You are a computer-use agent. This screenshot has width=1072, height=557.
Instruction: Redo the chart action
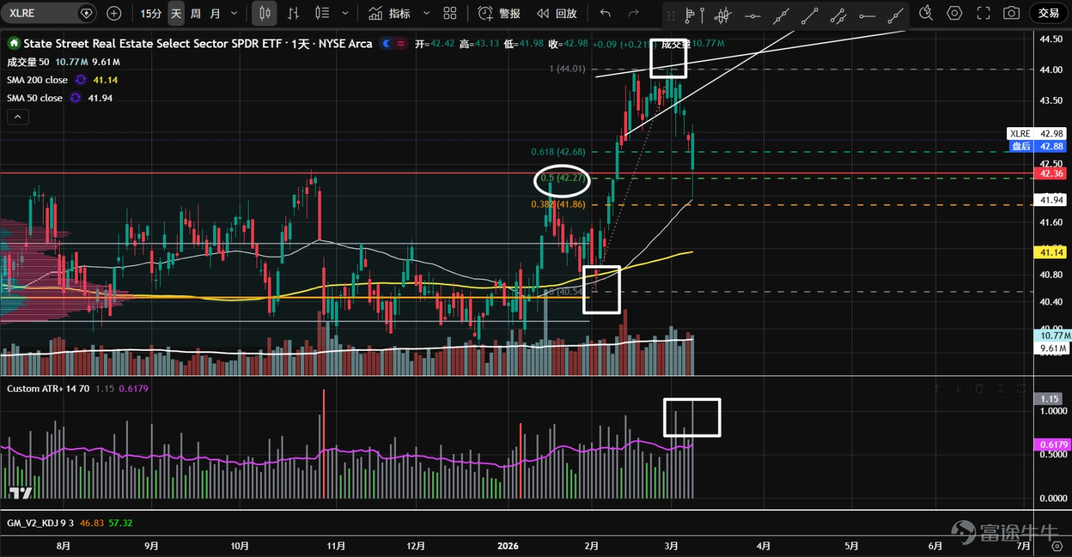click(x=634, y=13)
